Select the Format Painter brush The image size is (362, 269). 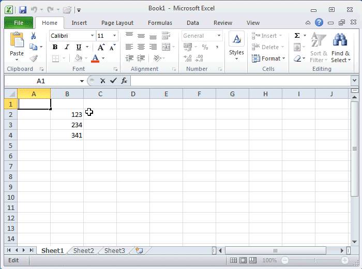pyautogui.click(x=34, y=58)
